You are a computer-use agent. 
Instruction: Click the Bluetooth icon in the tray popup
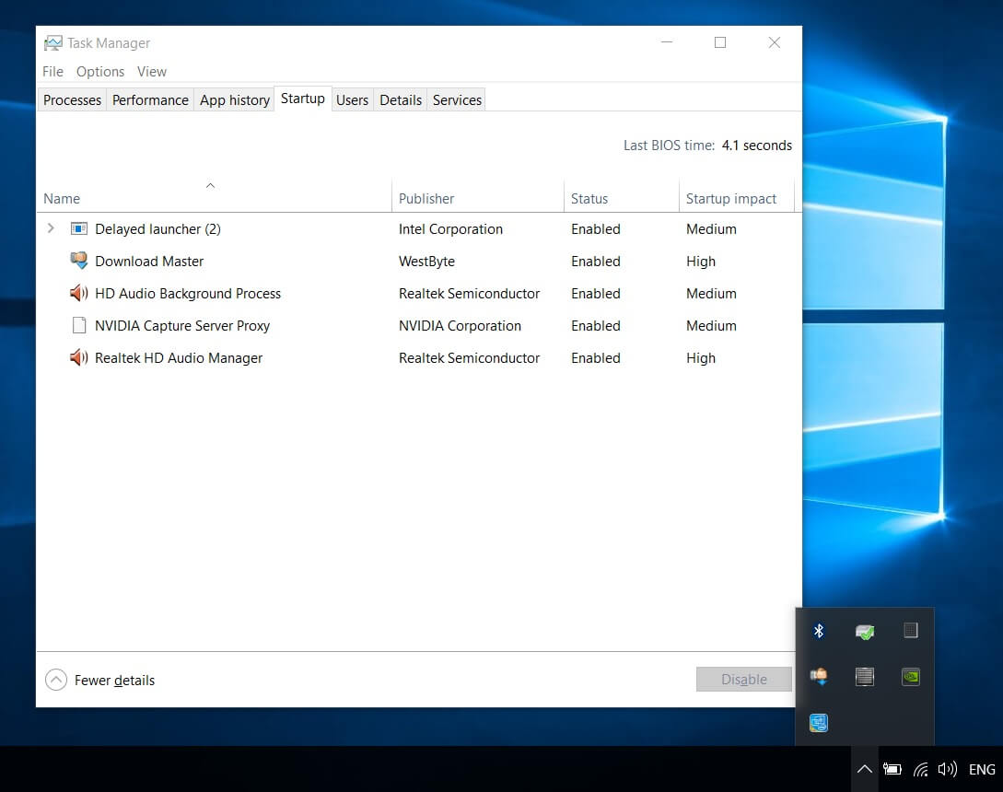point(818,631)
